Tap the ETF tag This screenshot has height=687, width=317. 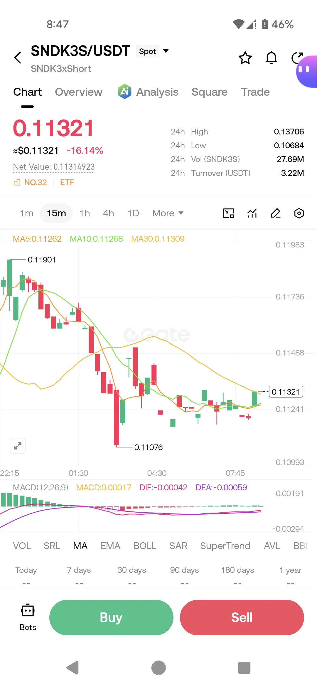(67, 183)
